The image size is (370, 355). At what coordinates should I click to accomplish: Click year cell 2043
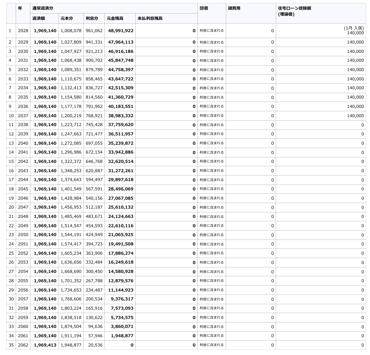point(23,171)
